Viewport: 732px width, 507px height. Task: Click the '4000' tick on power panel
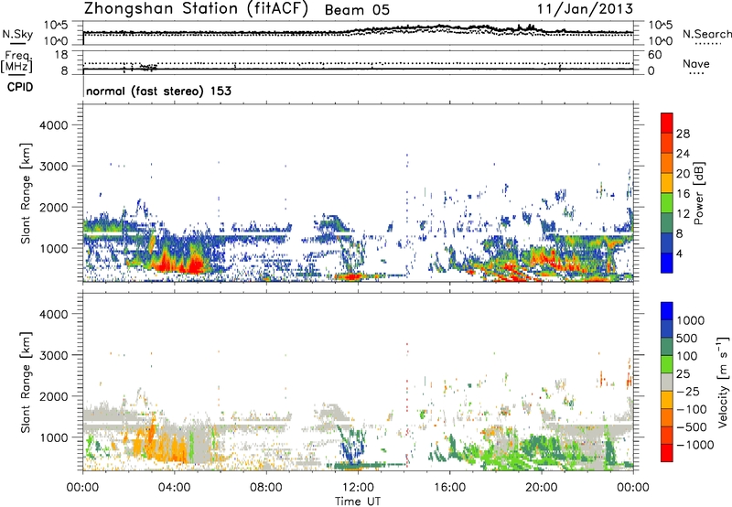[x=53, y=125]
